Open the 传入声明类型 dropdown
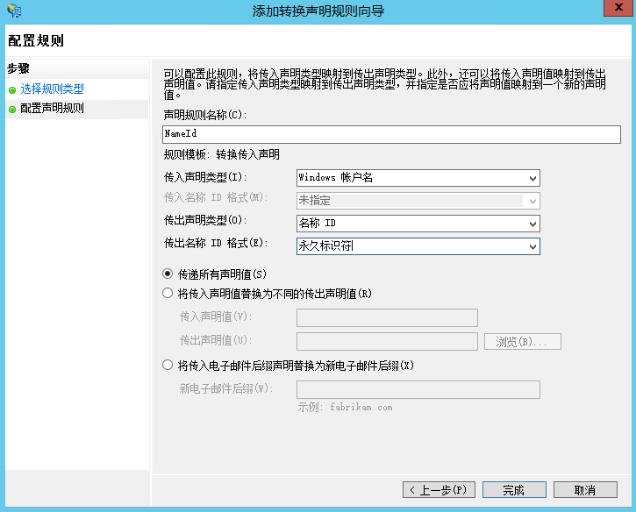Screen dimensions: 636x512 418,178
